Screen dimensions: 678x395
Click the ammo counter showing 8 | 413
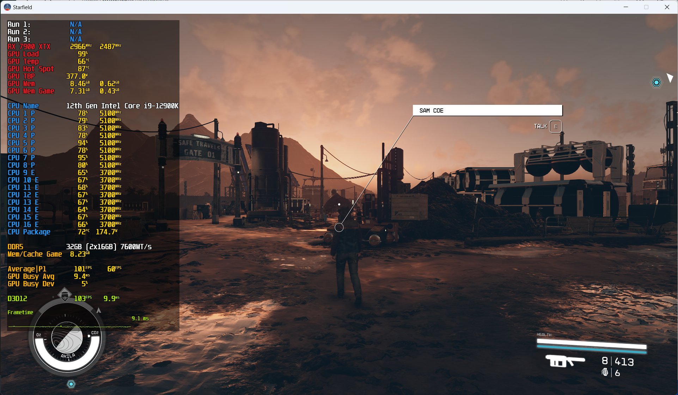pos(618,361)
